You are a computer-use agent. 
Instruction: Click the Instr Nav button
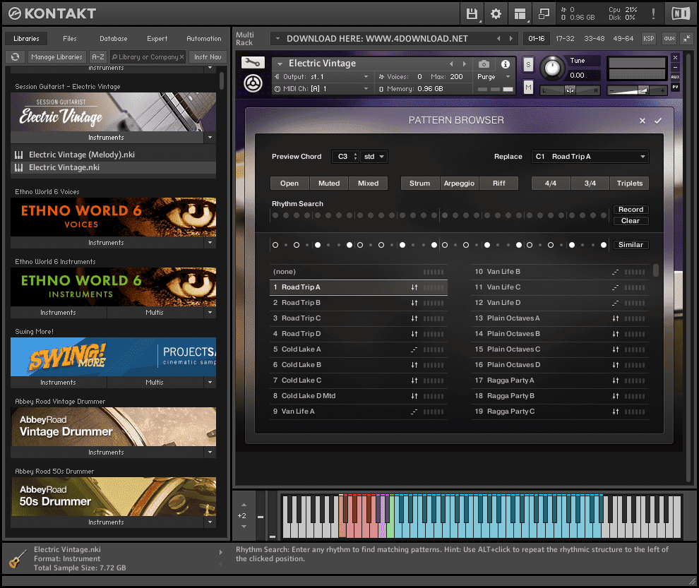pyautogui.click(x=208, y=57)
